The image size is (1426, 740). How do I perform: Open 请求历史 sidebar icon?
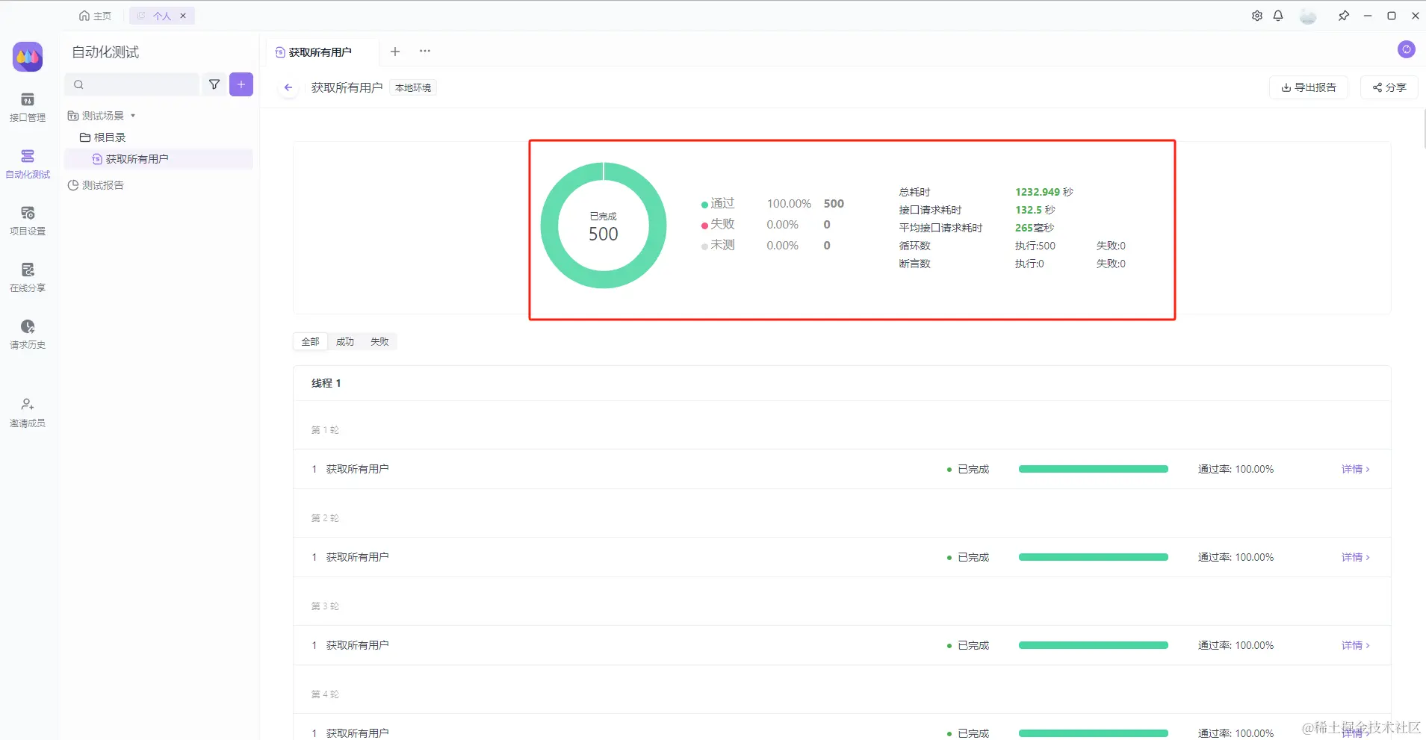[28, 335]
